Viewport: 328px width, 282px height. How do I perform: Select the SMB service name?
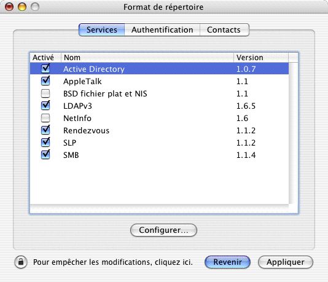pos(71,155)
